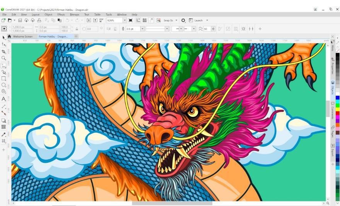This screenshot has width=340, height=206.
Task: Click the Import icon
Action: point(89,20)
